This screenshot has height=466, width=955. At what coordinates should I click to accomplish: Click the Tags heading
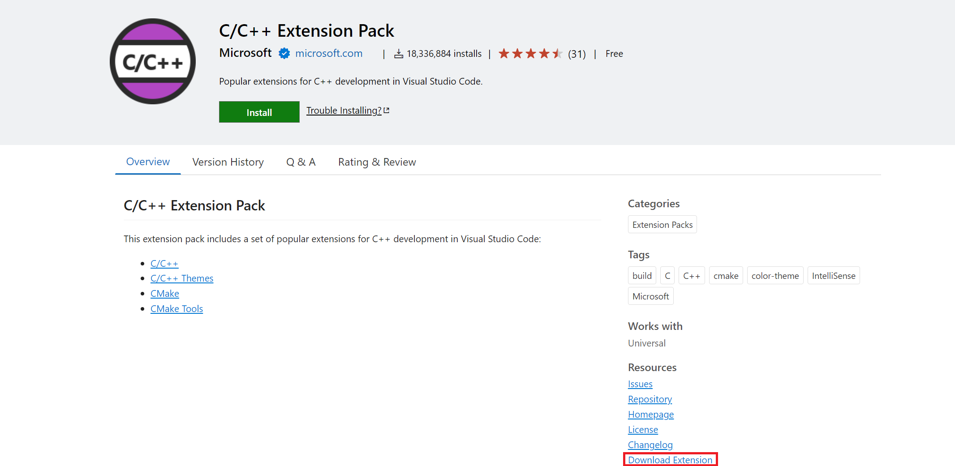click(638, 255)
